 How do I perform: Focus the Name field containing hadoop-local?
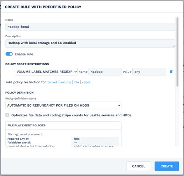90,27
